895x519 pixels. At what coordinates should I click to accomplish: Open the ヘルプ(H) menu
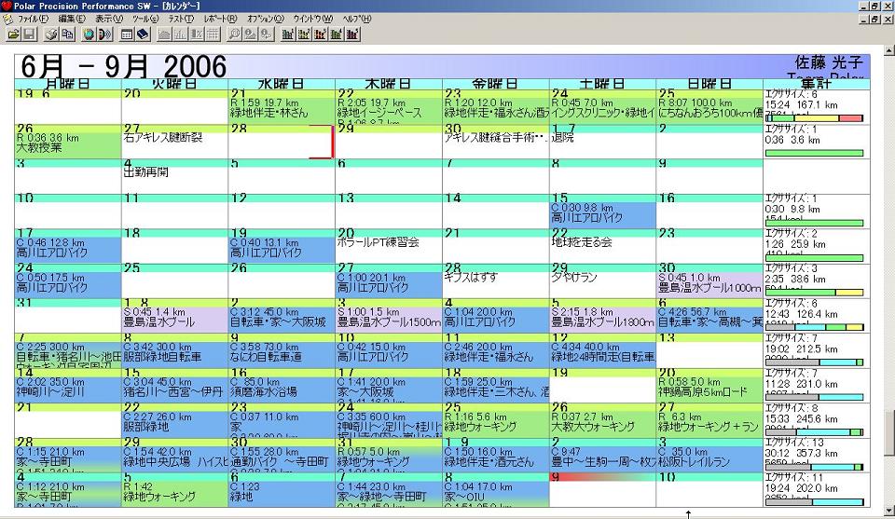pyautogui.click(x=357, y=19)
